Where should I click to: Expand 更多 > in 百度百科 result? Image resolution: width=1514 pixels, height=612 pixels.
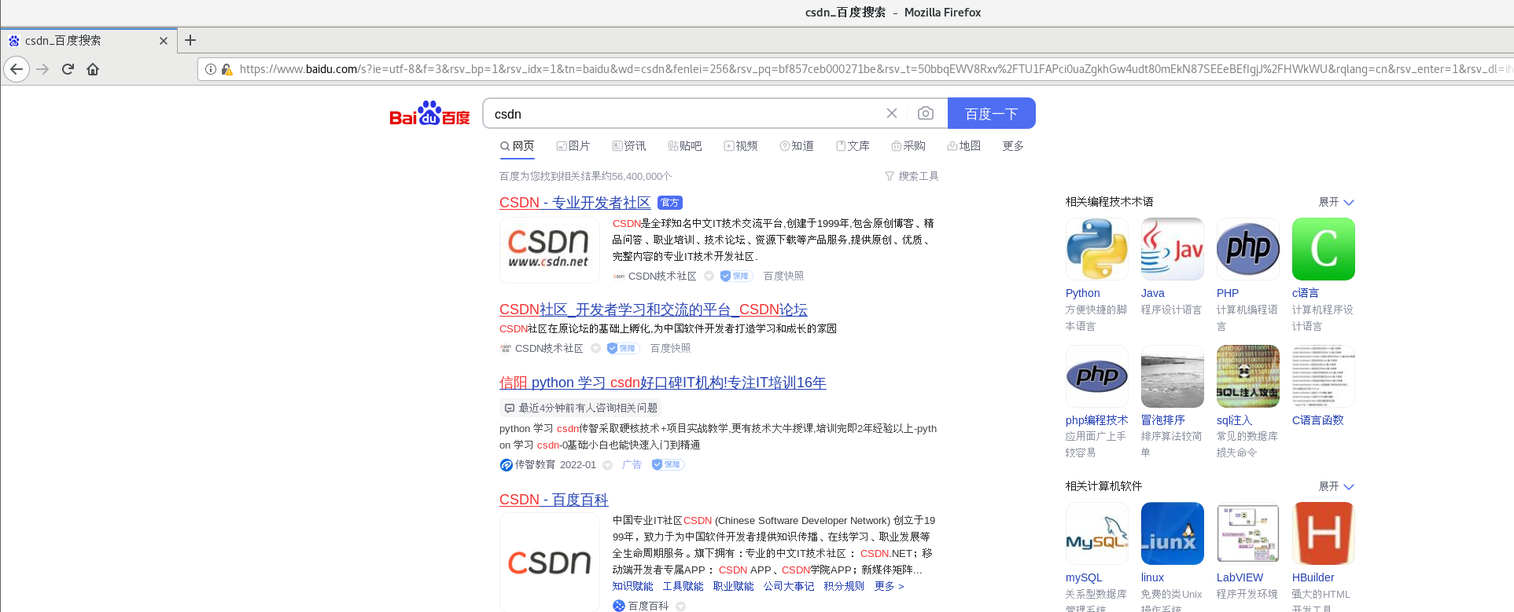(890, 586)
